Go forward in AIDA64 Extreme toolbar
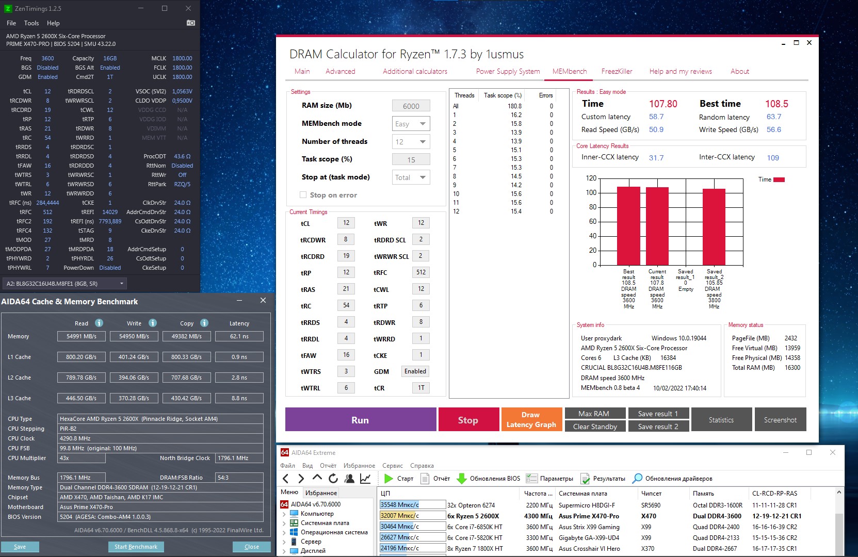 (x=301, y=479)
